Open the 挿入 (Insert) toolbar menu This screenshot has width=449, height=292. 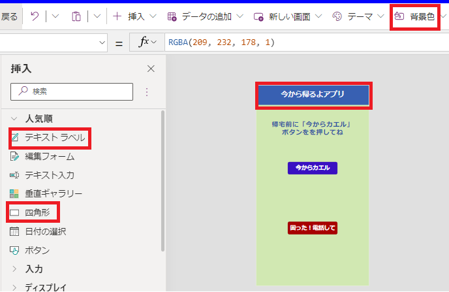[134, 16]
